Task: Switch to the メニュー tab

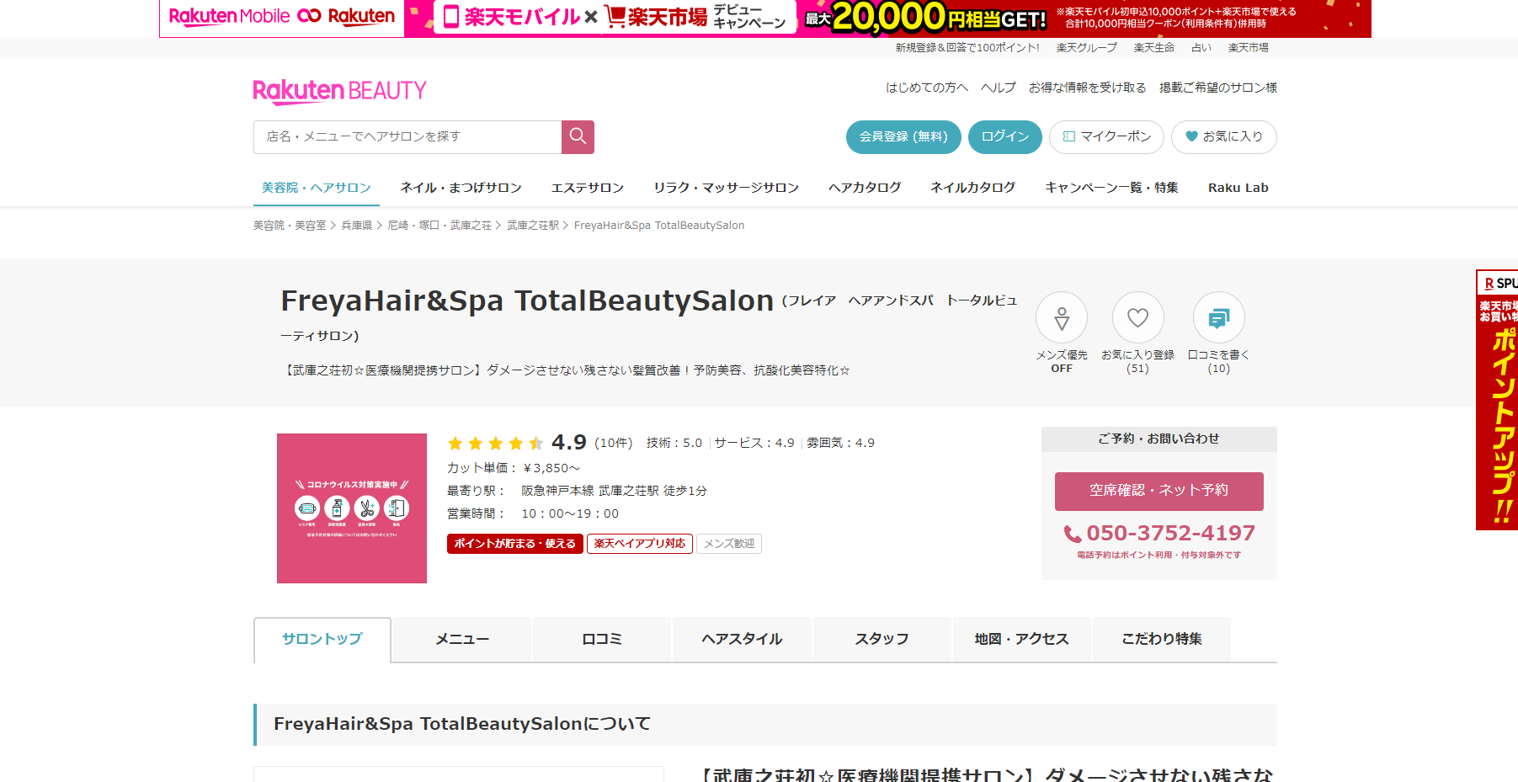Action: point(462,640)
